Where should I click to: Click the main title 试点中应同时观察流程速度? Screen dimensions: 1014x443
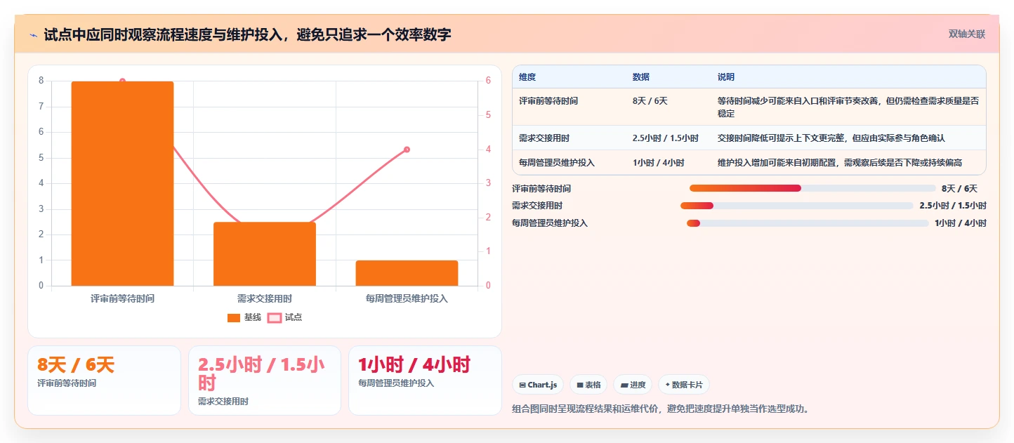coord(247,34)
